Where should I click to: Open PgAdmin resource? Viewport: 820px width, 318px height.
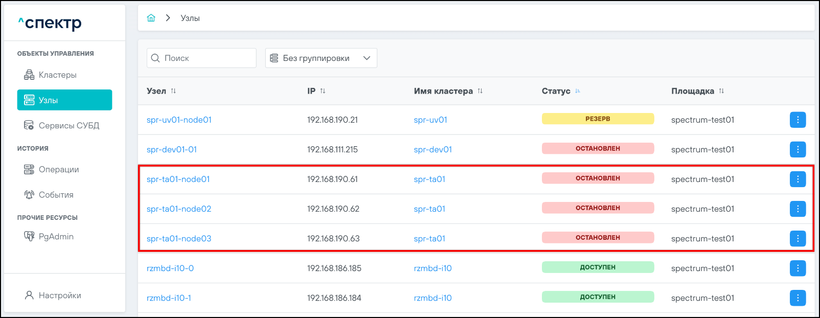56,236
